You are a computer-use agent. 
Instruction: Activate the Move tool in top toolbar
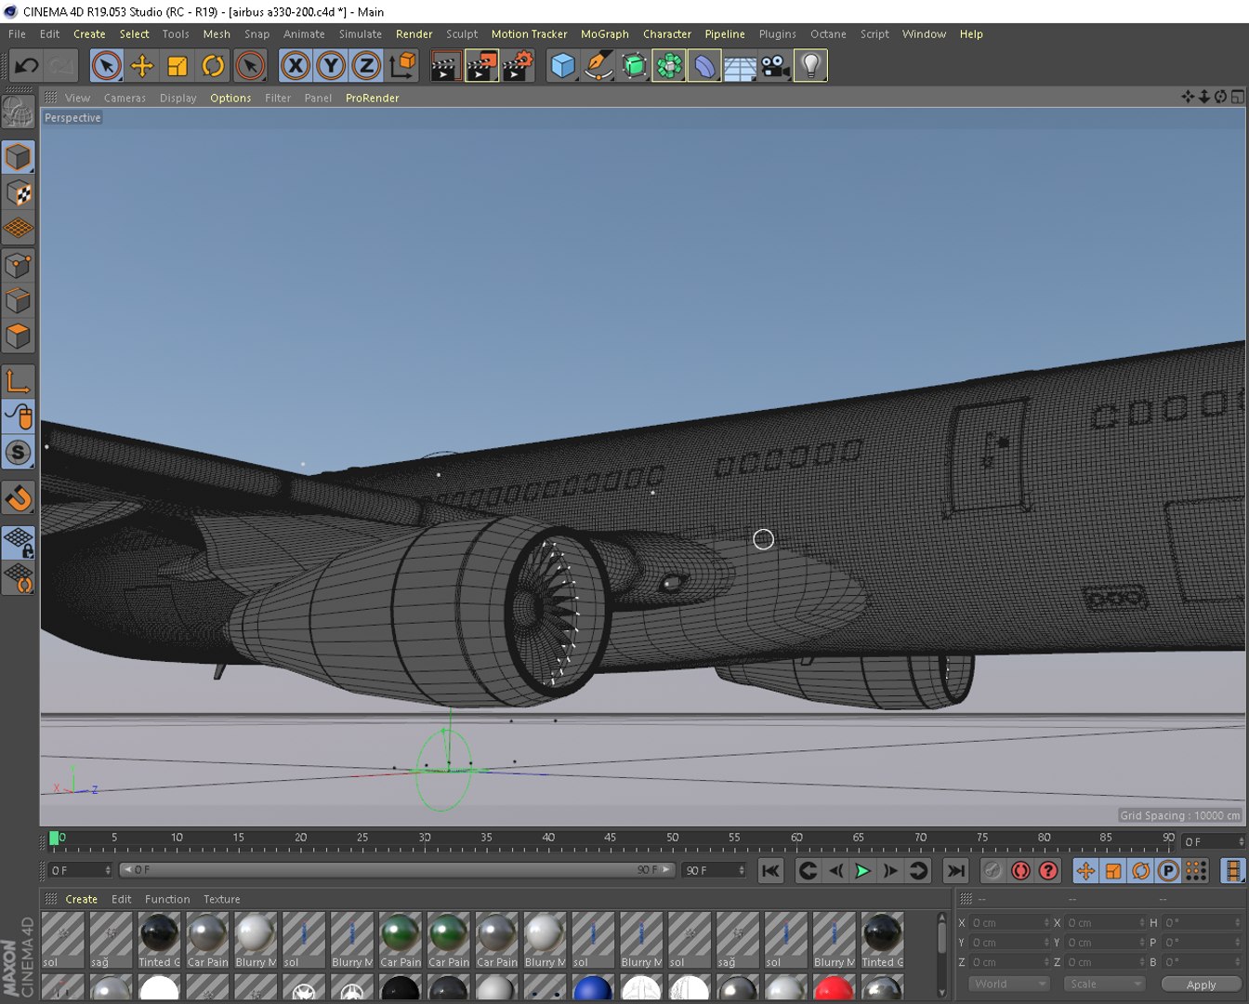pos(142,65)
